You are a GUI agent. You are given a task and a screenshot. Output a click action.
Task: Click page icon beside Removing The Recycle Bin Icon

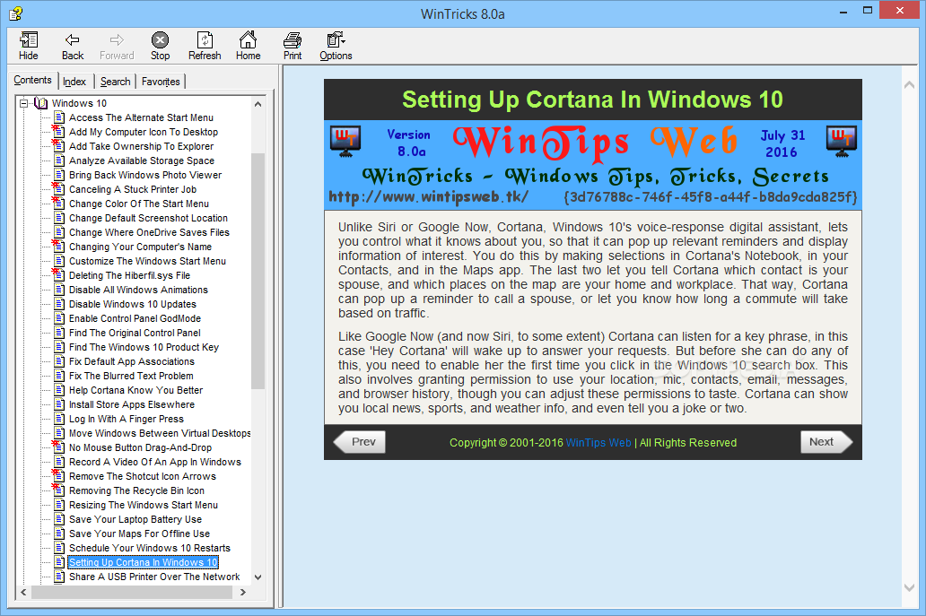click(x=58, y=490)
